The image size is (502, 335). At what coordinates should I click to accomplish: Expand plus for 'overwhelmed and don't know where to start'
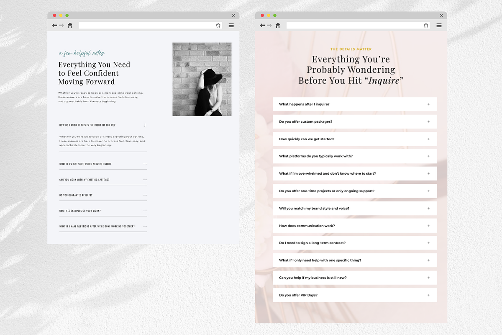point(429,173)
